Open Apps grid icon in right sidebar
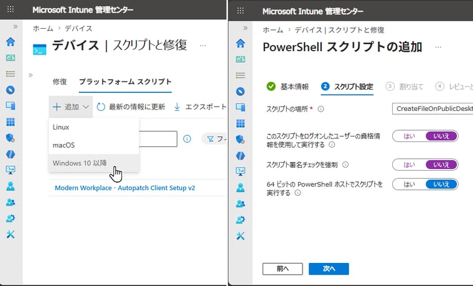 [x=240, y=123]
